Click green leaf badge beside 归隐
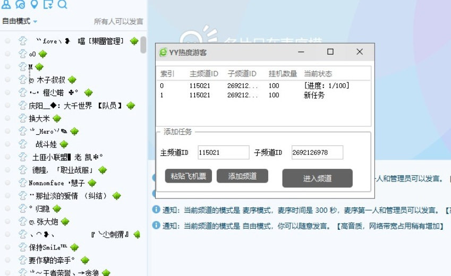 57,209
